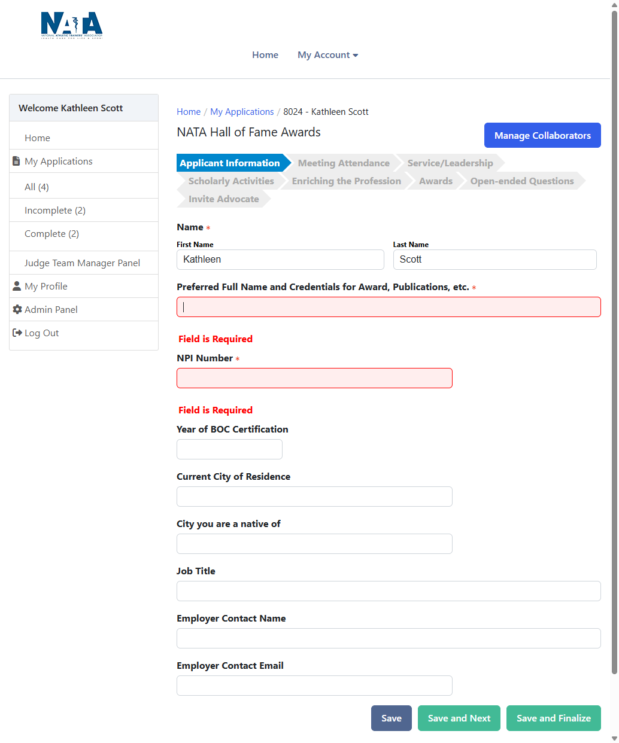Screen dimensions: 619x743
Task: Open the My Profile sidebar link
Action: [46, 287]
